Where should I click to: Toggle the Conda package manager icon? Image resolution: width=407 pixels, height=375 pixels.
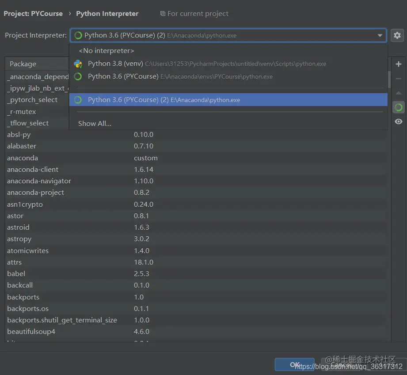coord(399,107)
